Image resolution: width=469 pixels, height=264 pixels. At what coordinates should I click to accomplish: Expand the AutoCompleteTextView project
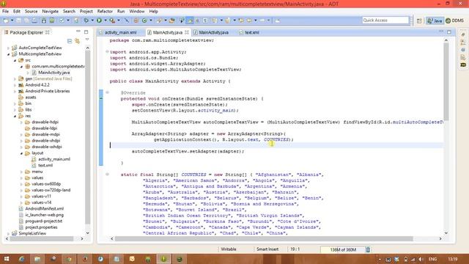(8, 48)
